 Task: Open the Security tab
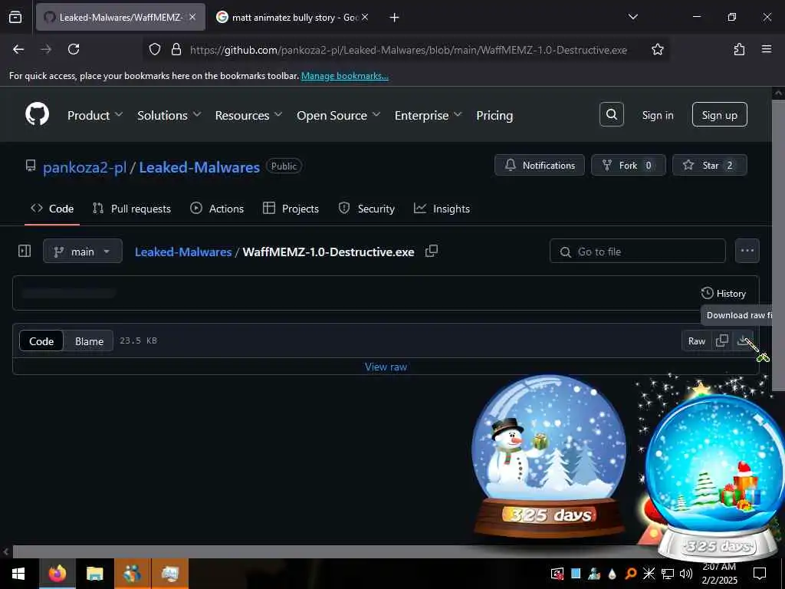coord(366,209)
